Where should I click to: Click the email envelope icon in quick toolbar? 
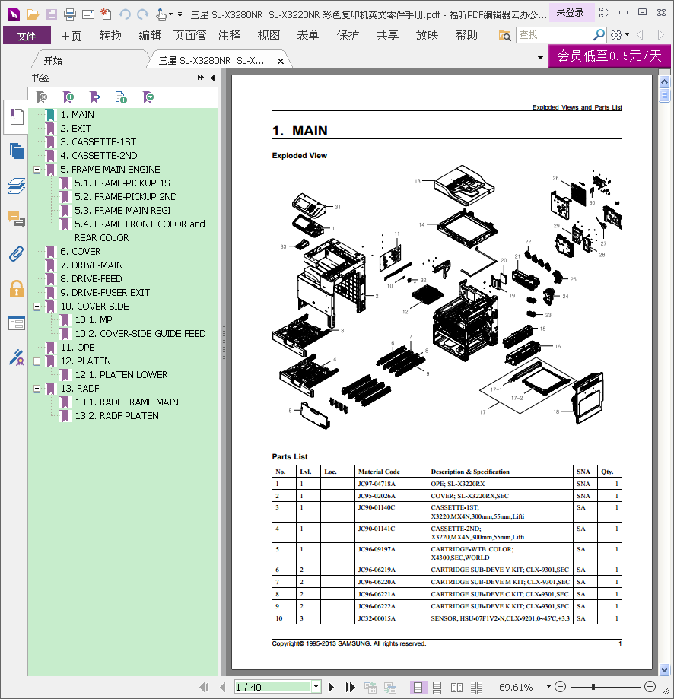88,14
